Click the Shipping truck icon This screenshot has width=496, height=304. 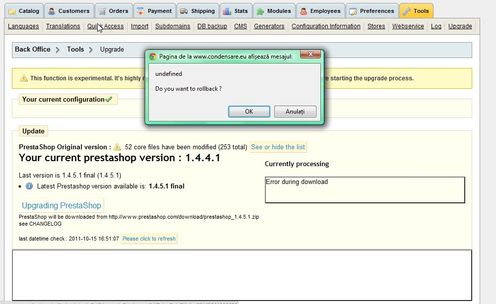184,11
